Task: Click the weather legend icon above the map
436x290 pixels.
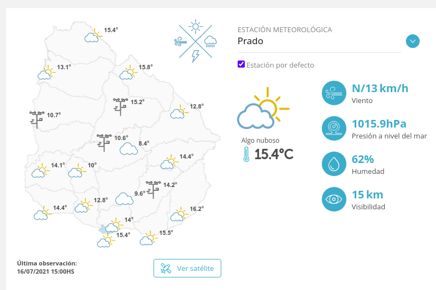Action: tap(195, 41)
